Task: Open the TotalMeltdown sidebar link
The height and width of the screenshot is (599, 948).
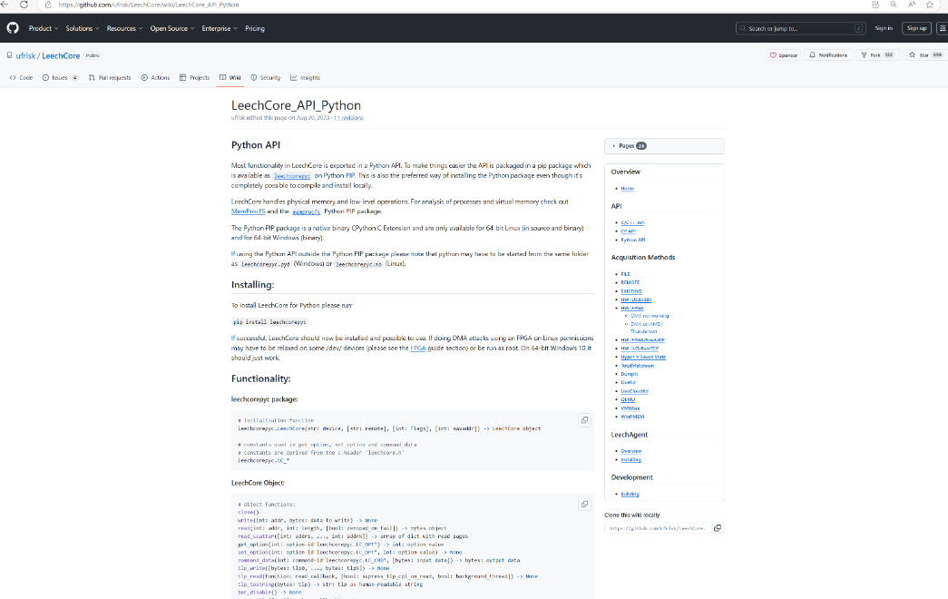Action: pyautogui.click(x=637, y=366)
